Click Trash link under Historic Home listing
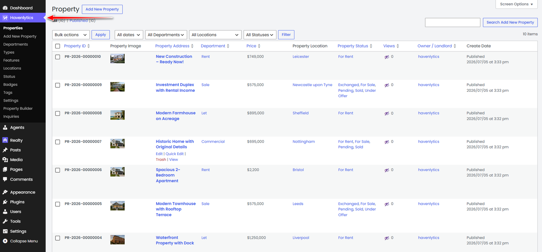 coord(161,160)
